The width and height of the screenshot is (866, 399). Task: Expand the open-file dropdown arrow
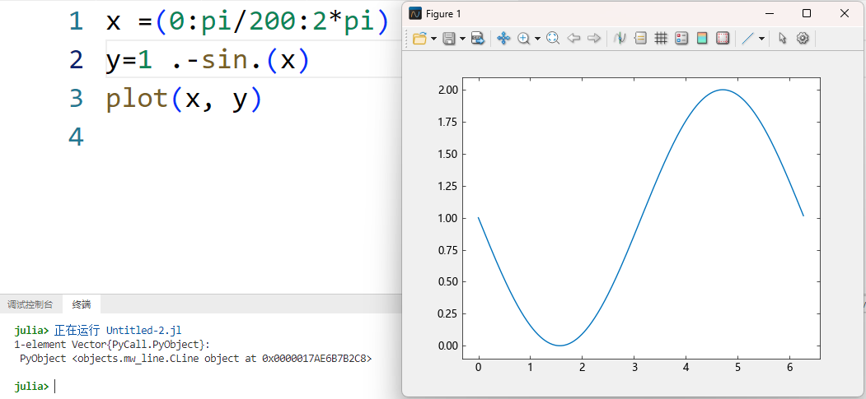tap(433, 39)
